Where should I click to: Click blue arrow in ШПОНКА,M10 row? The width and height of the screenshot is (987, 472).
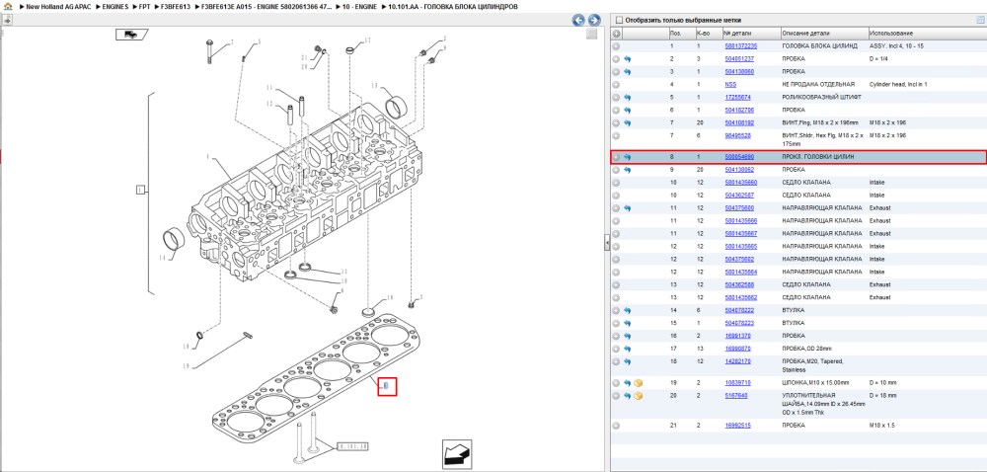click(x=628, y=382)
